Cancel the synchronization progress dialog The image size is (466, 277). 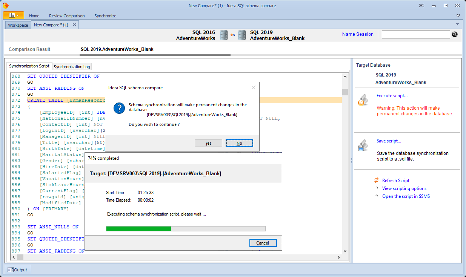(263, 243)
